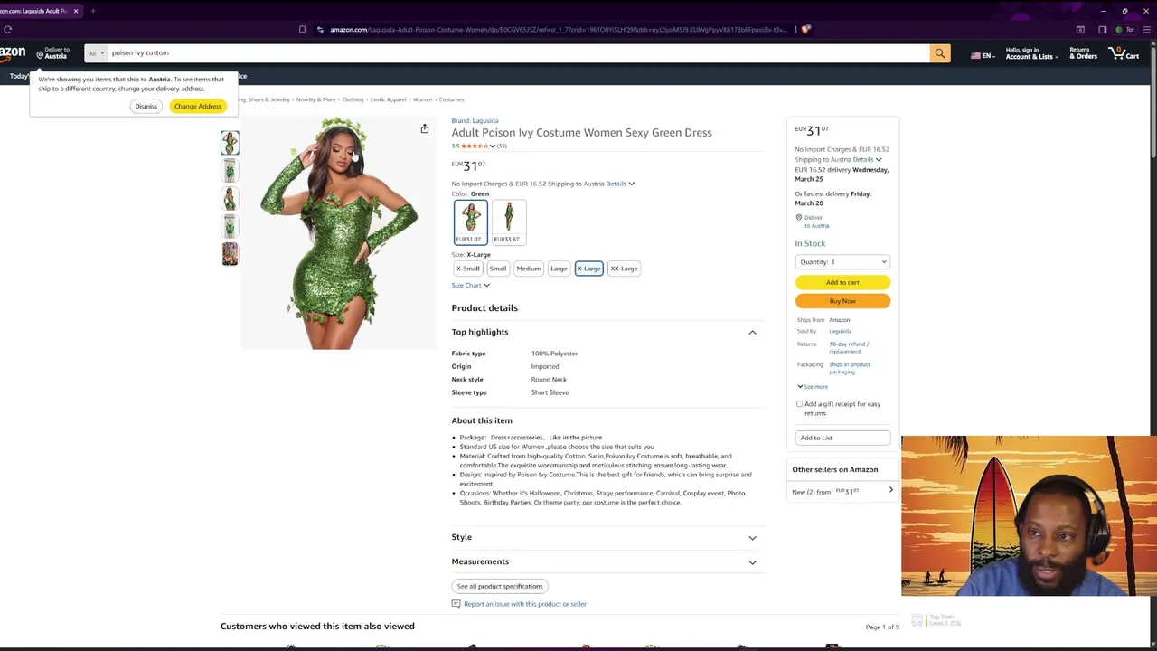Click Sold by Lagusida link

tap(840, 331)
